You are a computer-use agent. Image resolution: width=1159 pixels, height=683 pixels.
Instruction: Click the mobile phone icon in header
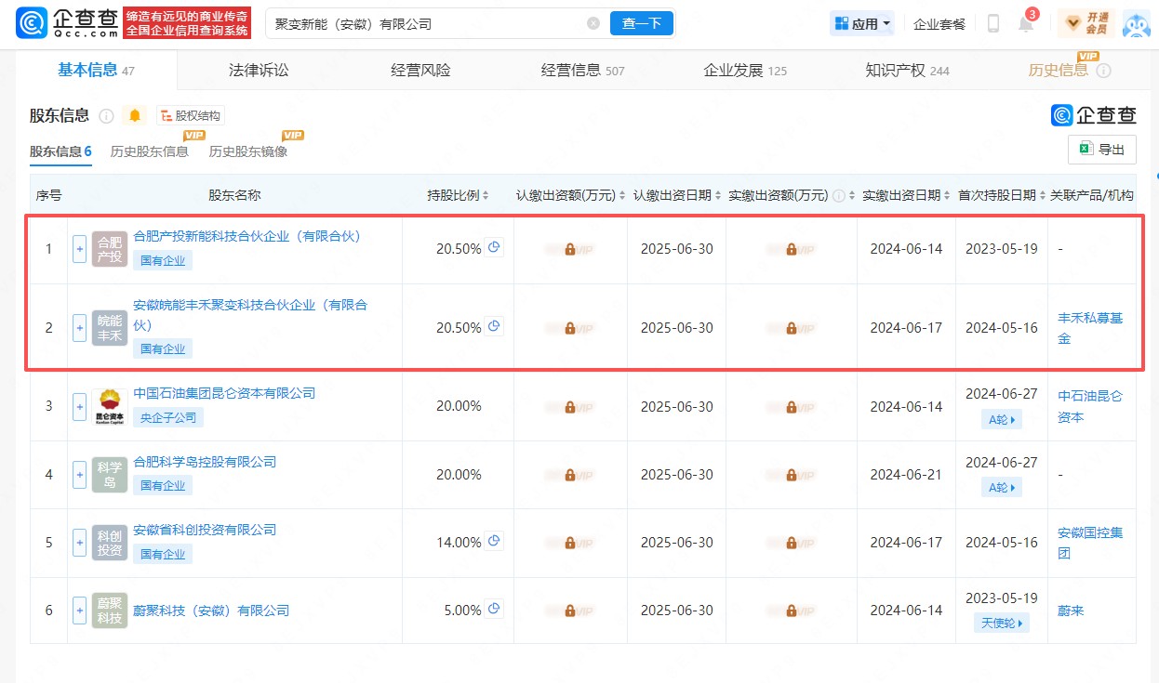992,24
